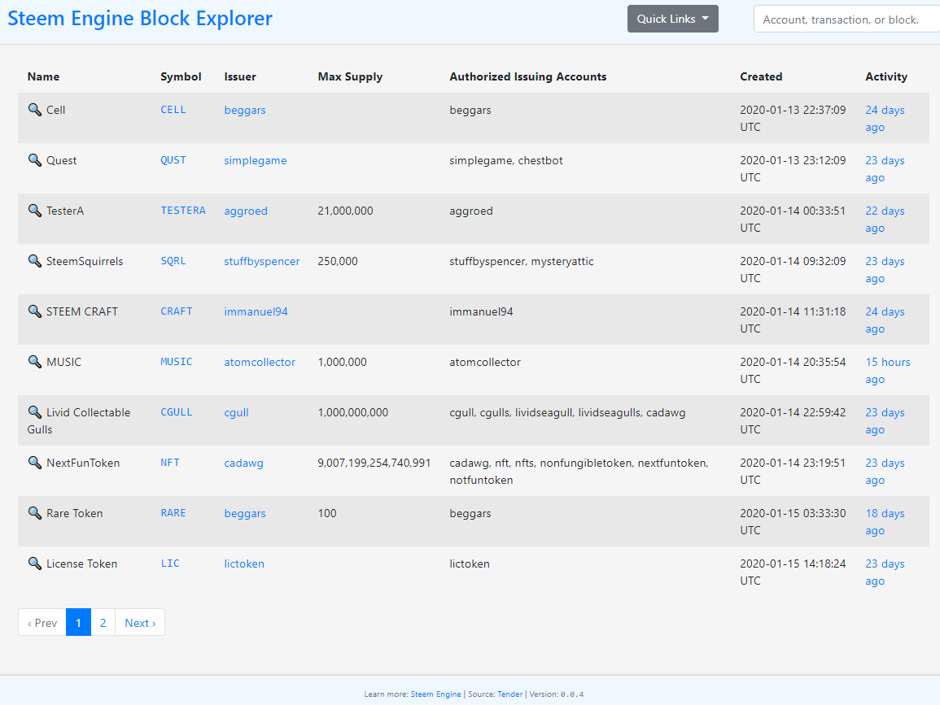Open the CELL symbol link

click(173, 110)
